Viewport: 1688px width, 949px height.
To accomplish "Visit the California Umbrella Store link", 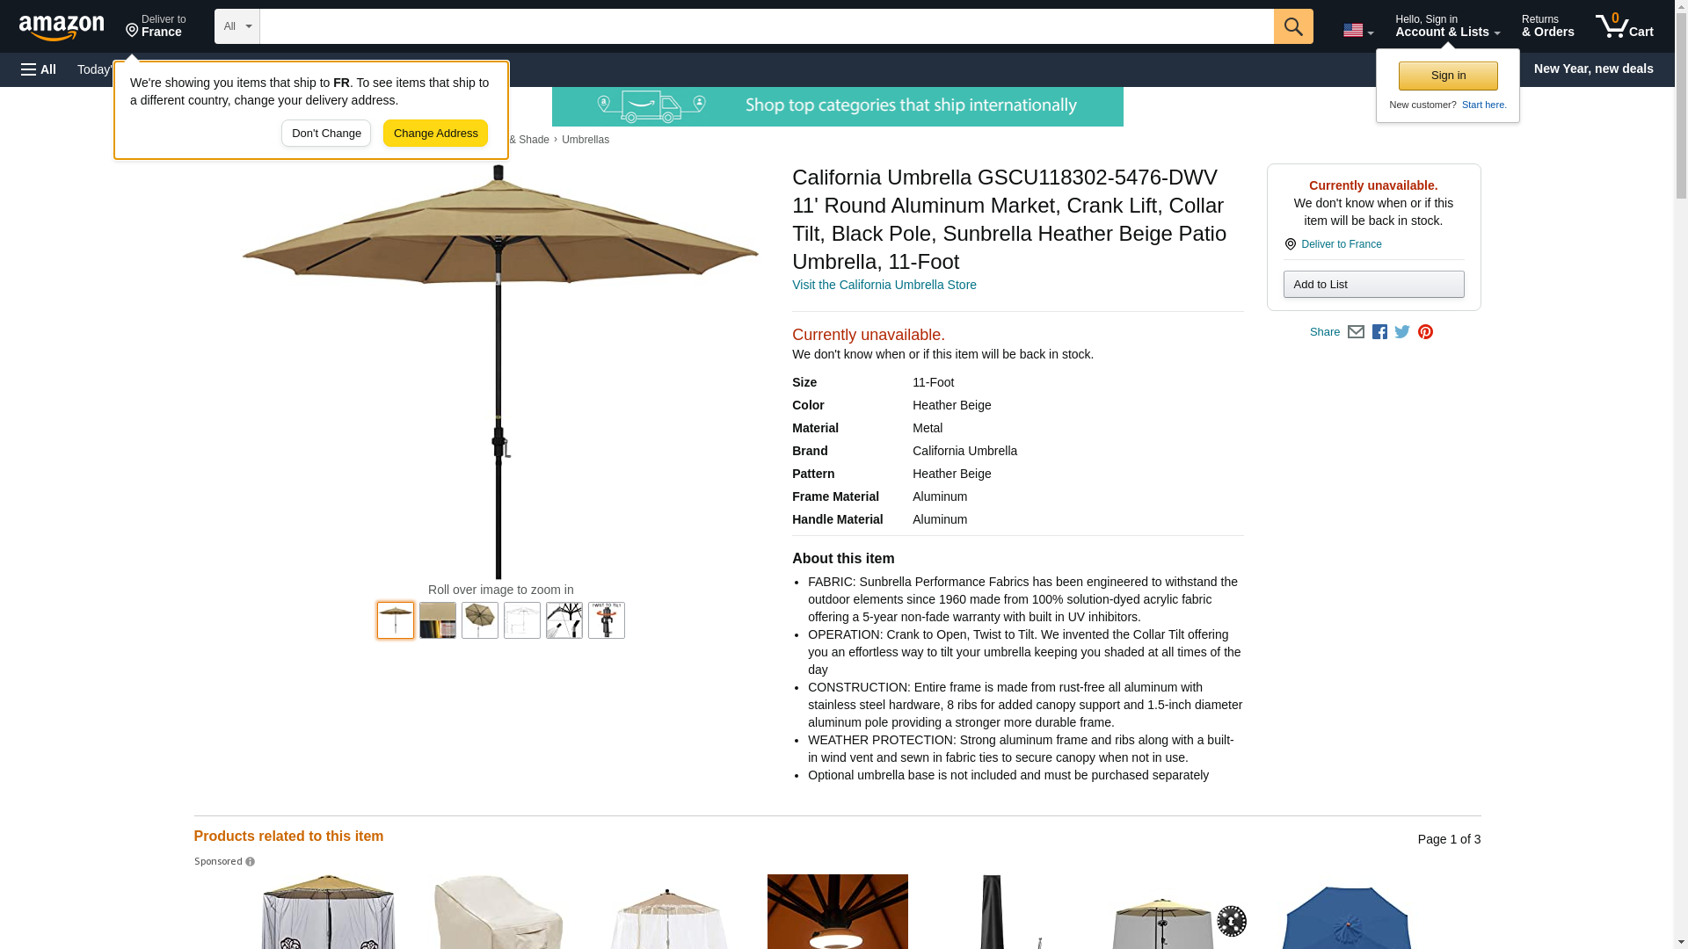I will (x=884, y=285).
